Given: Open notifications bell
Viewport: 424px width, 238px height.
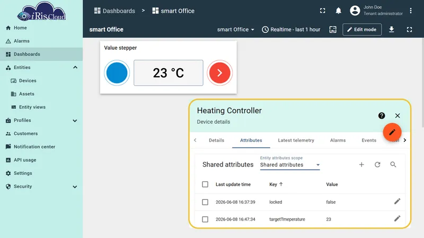Looking at the screenshot, I should point(338,11).
